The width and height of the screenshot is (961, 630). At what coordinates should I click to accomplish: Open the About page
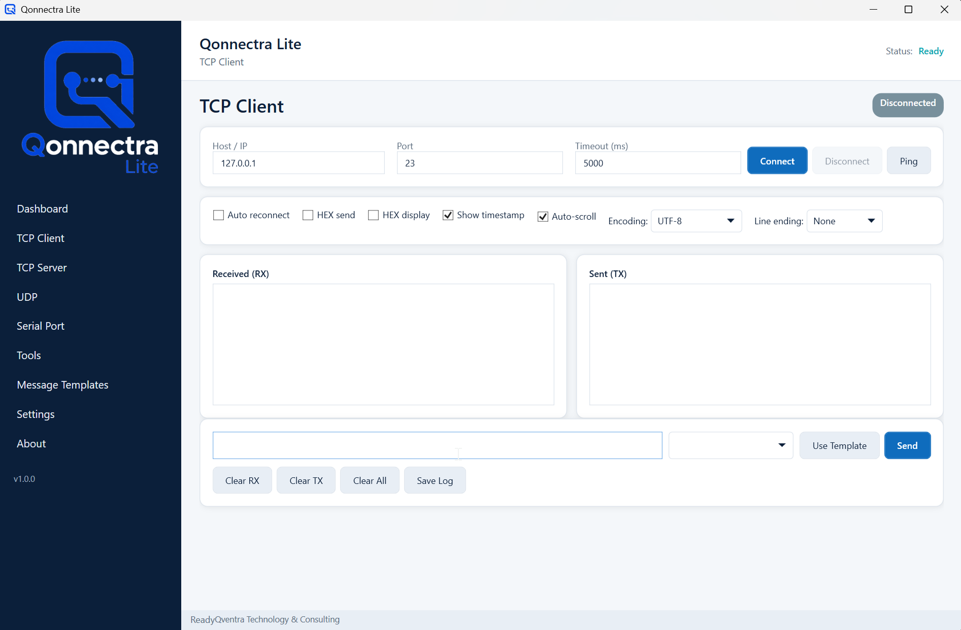[x=31, y=444]
